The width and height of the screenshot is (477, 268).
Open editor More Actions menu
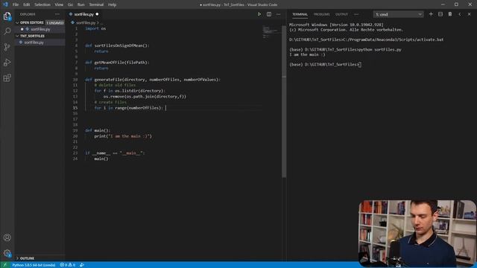coord(278,14)
